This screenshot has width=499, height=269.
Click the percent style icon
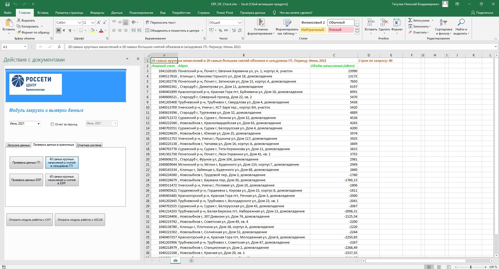click(x=220, y=30)
